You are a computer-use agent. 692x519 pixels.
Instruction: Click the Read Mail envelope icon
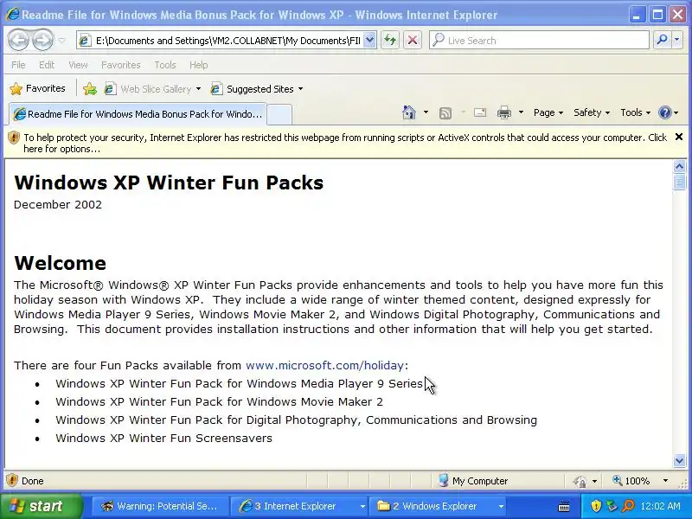click(480, 113)
